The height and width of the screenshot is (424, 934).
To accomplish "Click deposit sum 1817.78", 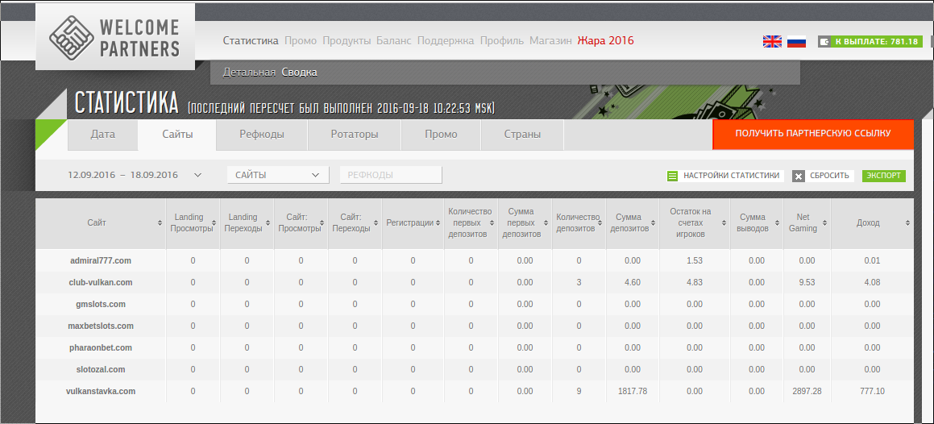I will tap(633, 391).
